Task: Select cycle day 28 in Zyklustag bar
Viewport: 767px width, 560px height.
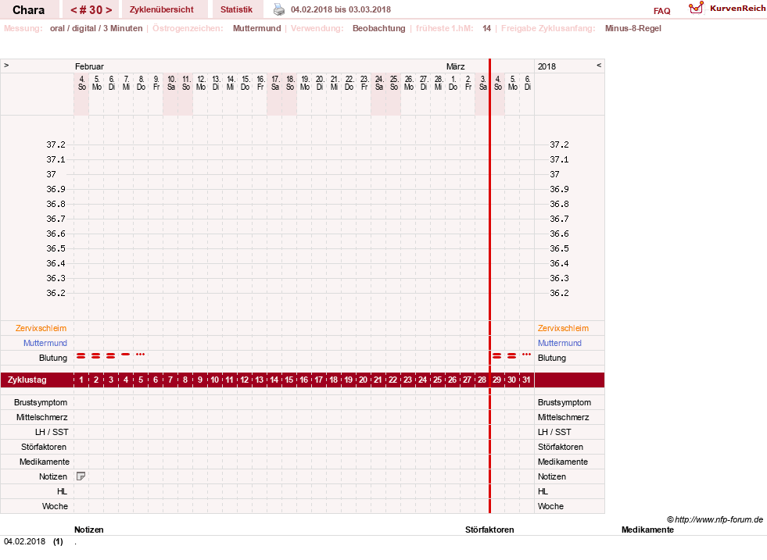Action: (x=482, y=380)
